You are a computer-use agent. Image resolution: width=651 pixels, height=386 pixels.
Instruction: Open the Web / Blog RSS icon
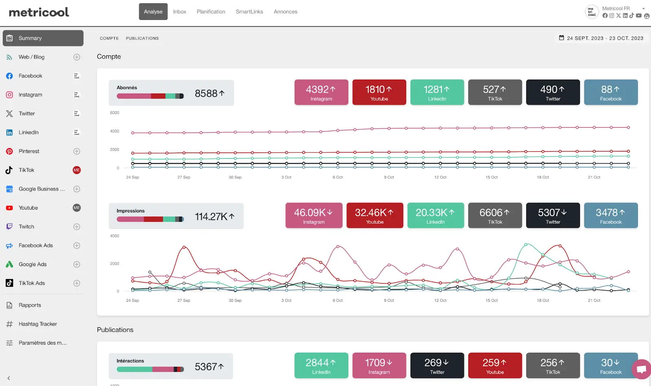[9, 57]
